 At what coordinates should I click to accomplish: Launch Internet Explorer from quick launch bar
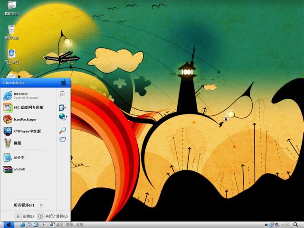(23, 225)
